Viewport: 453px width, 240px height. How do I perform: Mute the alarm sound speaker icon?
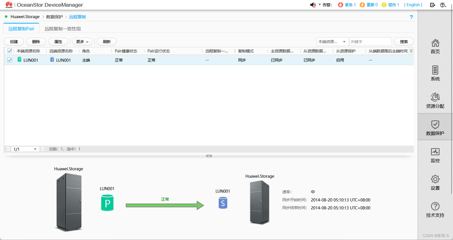click(313, 5)
